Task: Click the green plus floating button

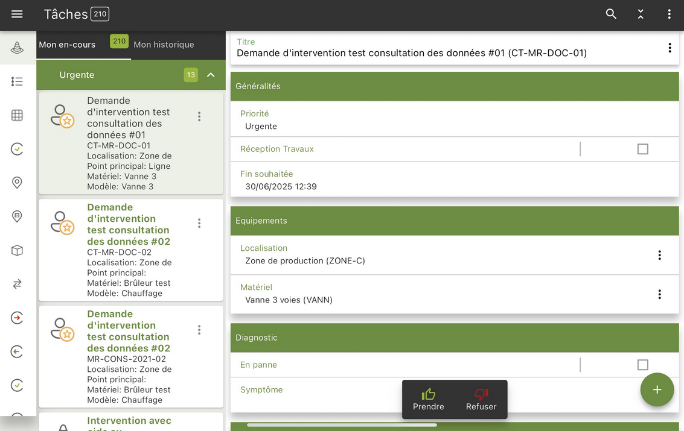Action: click(x=657, y=389)
